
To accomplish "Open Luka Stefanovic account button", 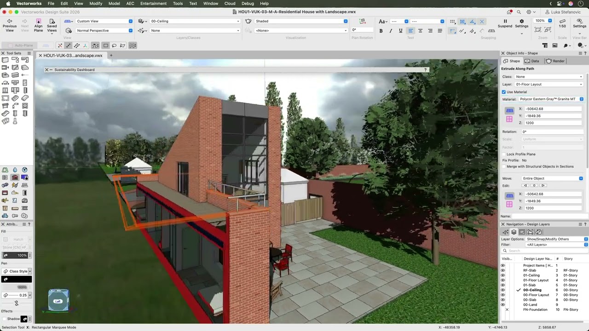I will coord(563,12).
